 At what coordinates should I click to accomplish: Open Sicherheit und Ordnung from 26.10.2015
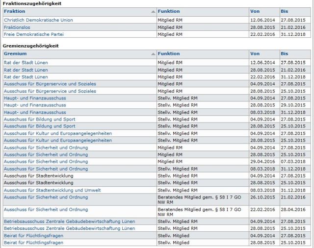coord(46,197)
